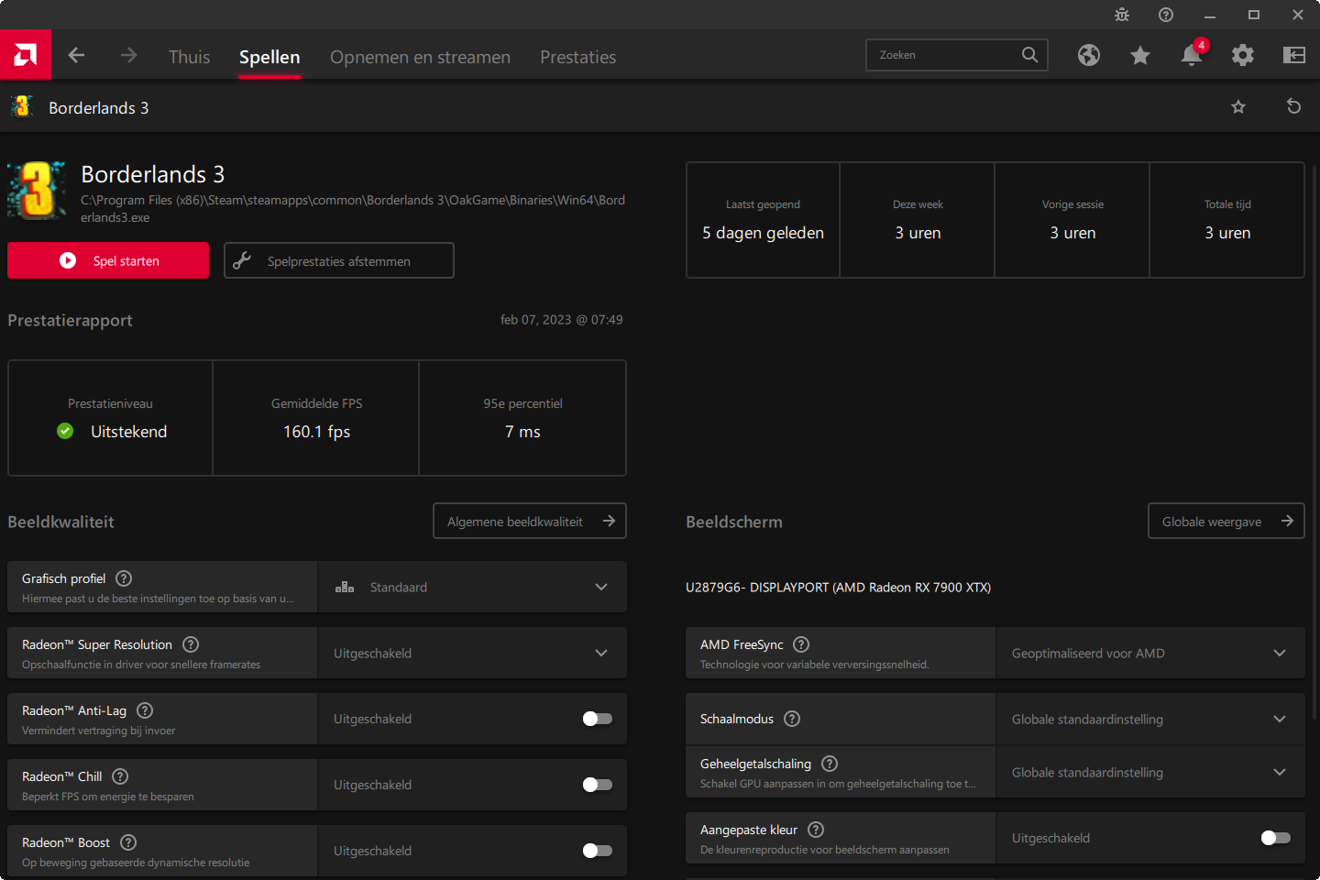Enable Radeon Anti-Lag toggle
1320x880 pixels.
tap(598, 719)
